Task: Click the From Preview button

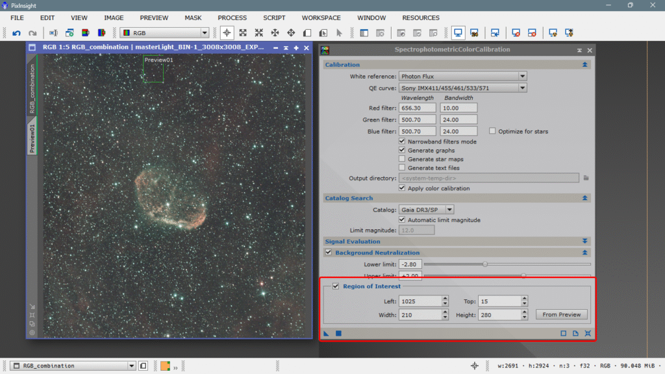Action: (x=562, y=315)
